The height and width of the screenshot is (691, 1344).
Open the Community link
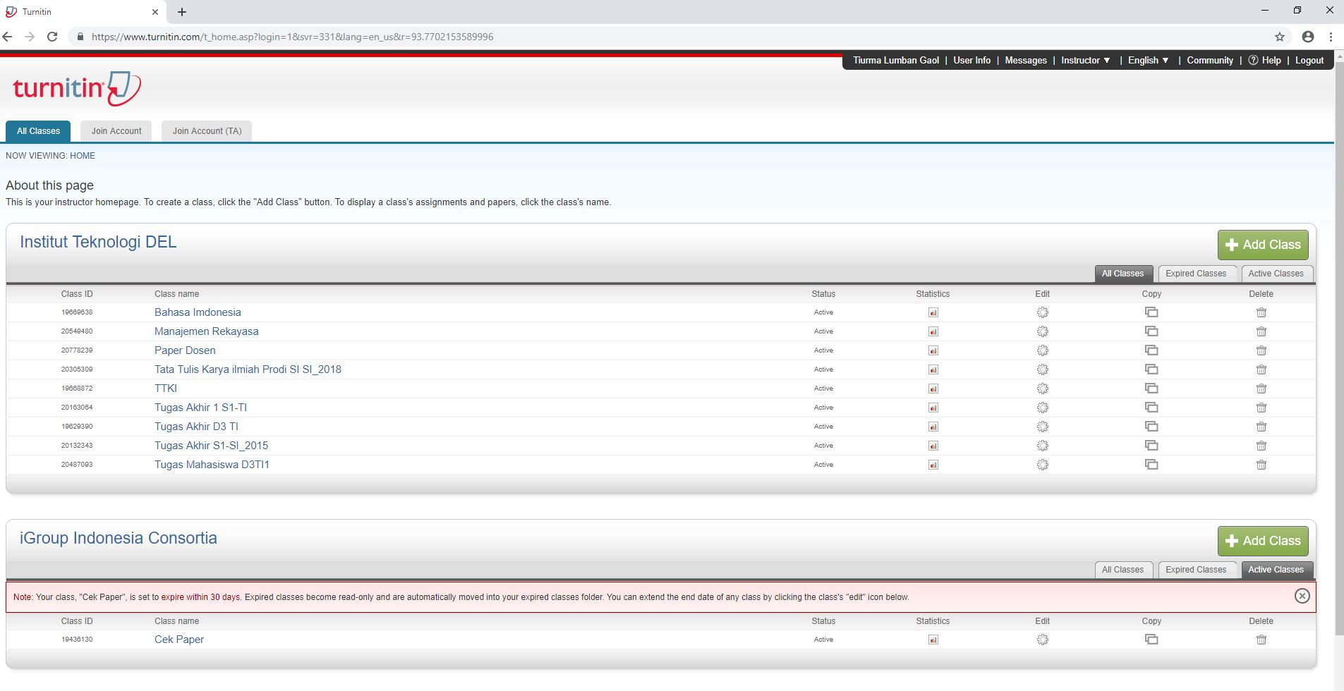coord(1209,61)
